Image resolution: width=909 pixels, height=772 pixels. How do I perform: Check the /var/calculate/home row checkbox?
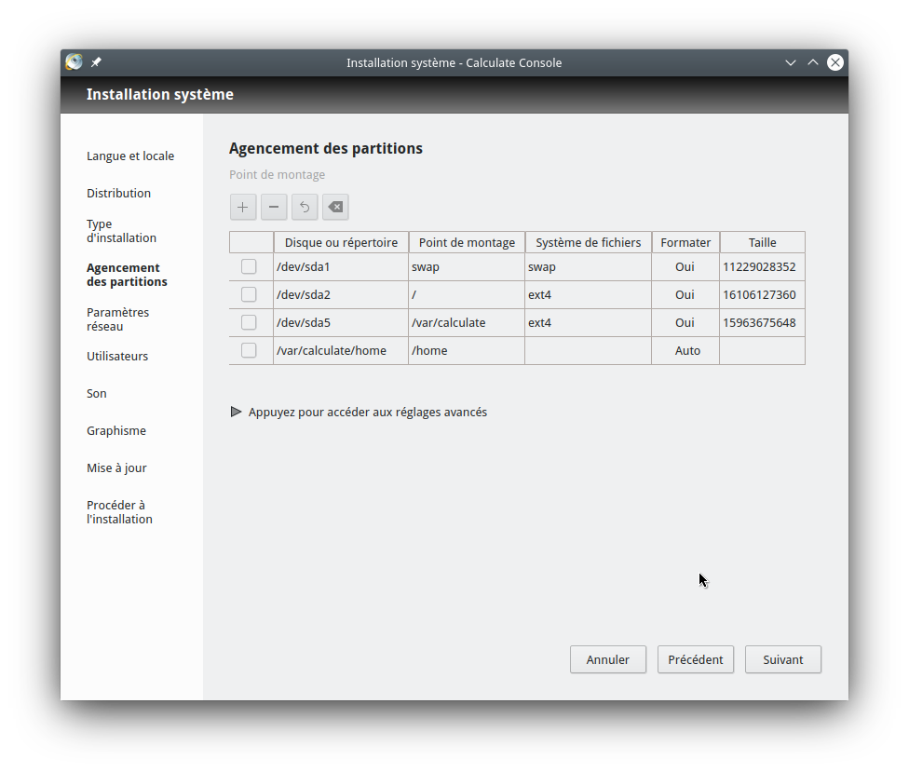tap(249, 350)
